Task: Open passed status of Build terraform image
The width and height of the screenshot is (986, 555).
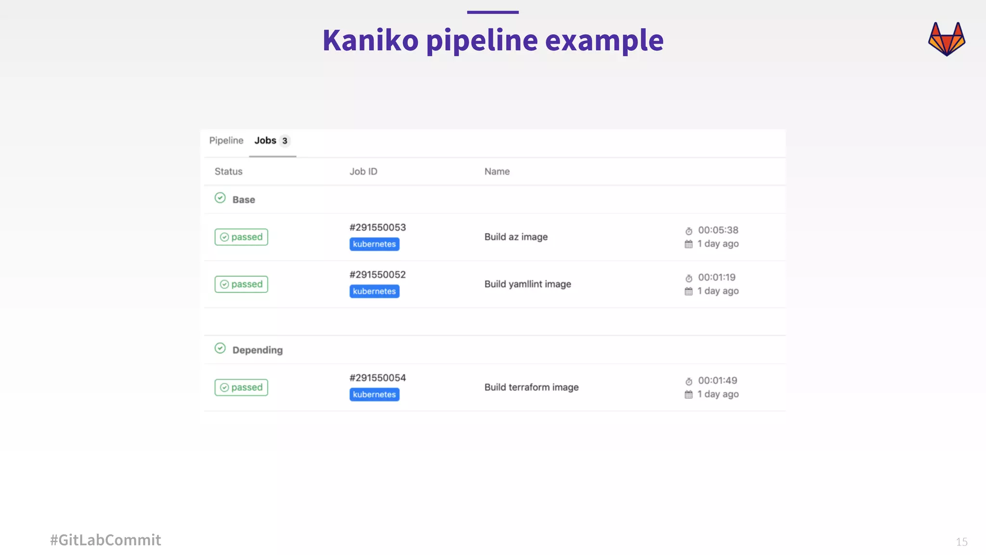Action: click(x=241, y=387)
